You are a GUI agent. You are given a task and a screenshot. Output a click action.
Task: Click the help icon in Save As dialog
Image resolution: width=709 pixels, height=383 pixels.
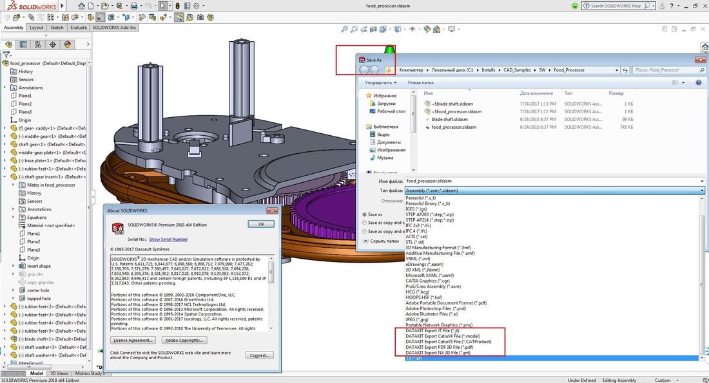coord(698,82)
